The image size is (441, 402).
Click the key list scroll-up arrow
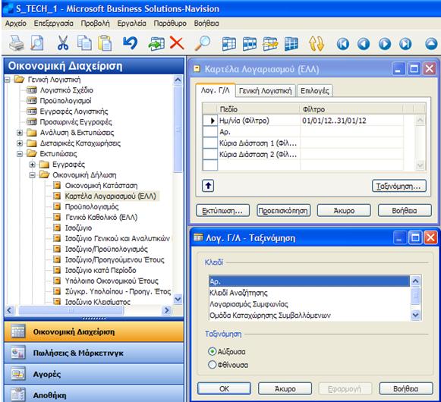[x=415, y=281]
